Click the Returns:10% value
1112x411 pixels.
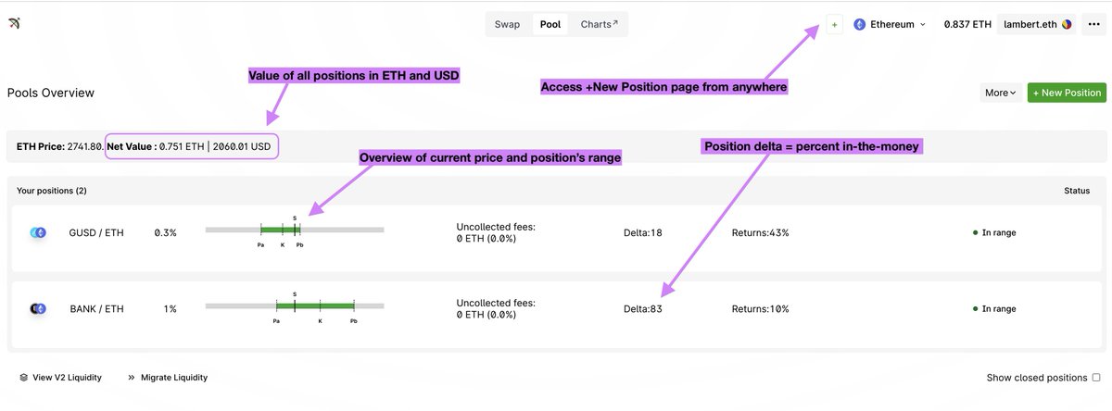tap(760, 308)
